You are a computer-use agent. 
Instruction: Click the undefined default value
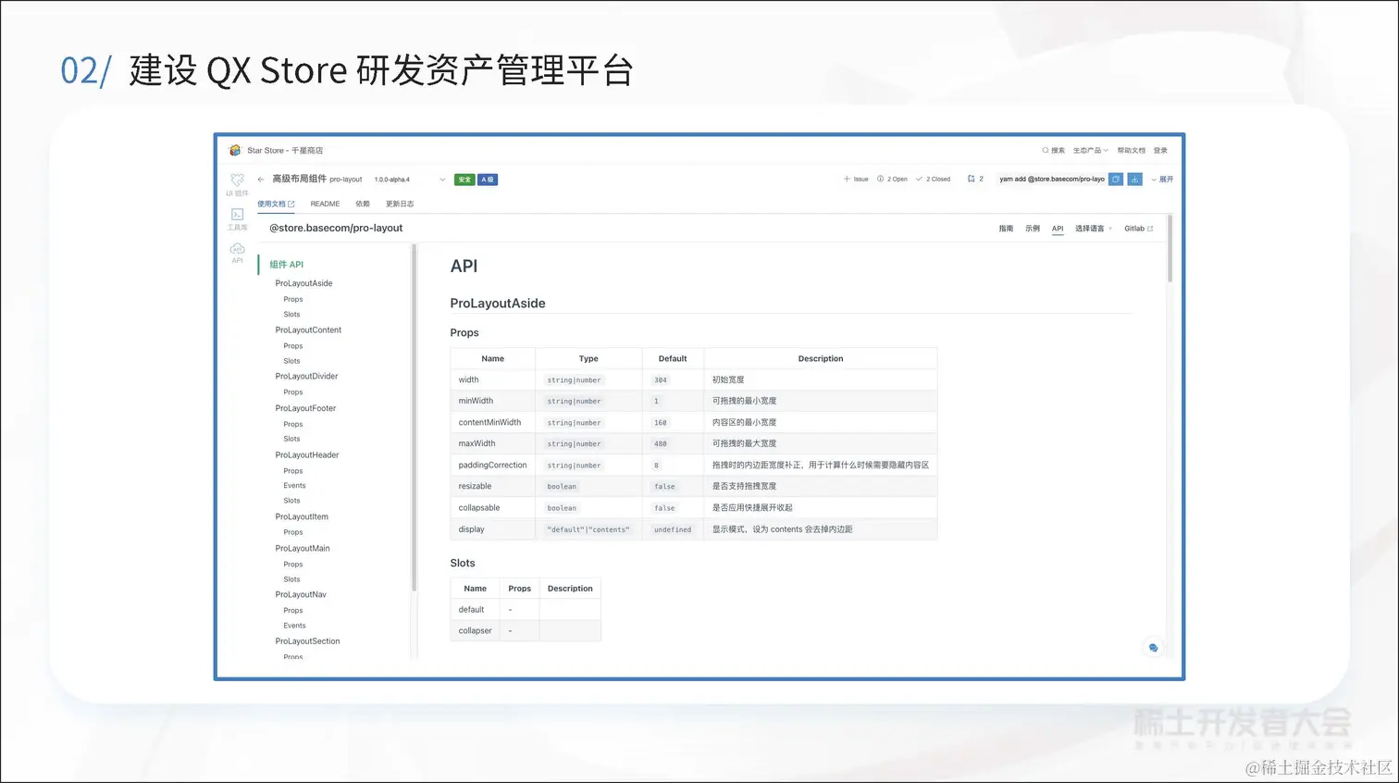pos(673,529)
